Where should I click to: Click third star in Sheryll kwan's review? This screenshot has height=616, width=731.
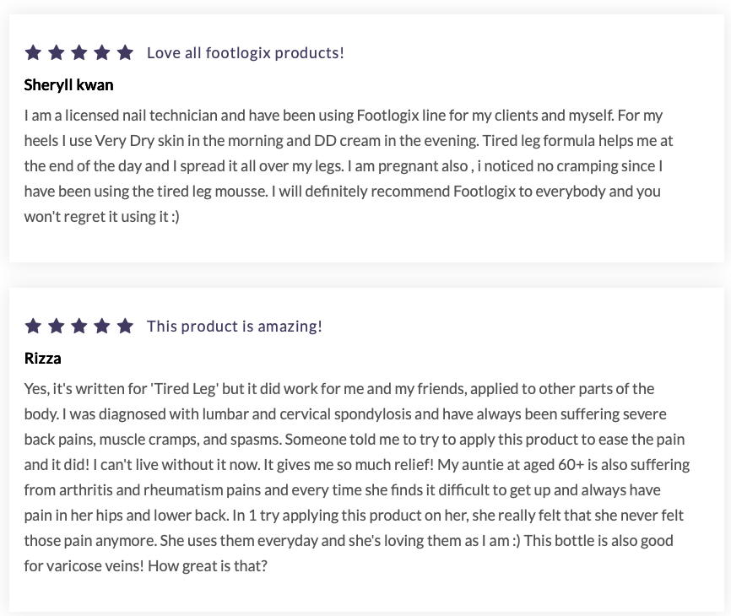pyautogui.click(x=79, y=52)
